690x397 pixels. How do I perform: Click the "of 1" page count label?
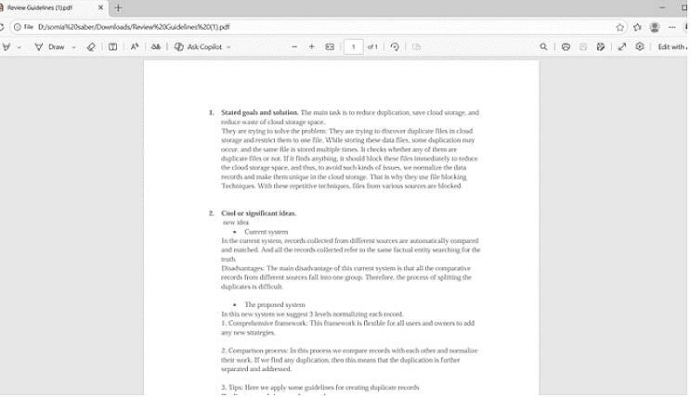372,46
